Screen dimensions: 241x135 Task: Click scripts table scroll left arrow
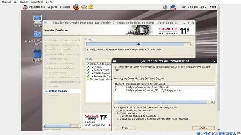pyautogui.click(x=116, y=102)
